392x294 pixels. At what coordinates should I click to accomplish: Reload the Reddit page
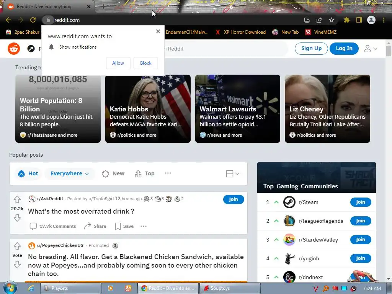click(33, 20)
